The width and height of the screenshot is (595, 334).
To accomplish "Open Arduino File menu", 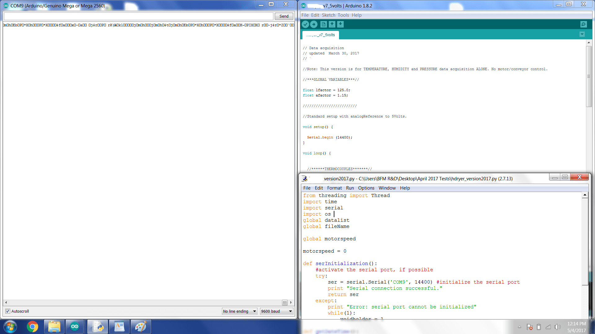I will [305, 15].
